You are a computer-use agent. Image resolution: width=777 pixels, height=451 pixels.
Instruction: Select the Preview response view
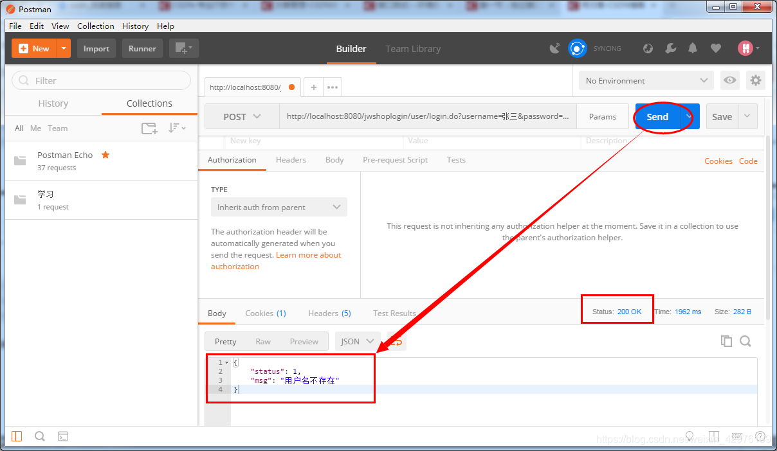coord(304,341)
